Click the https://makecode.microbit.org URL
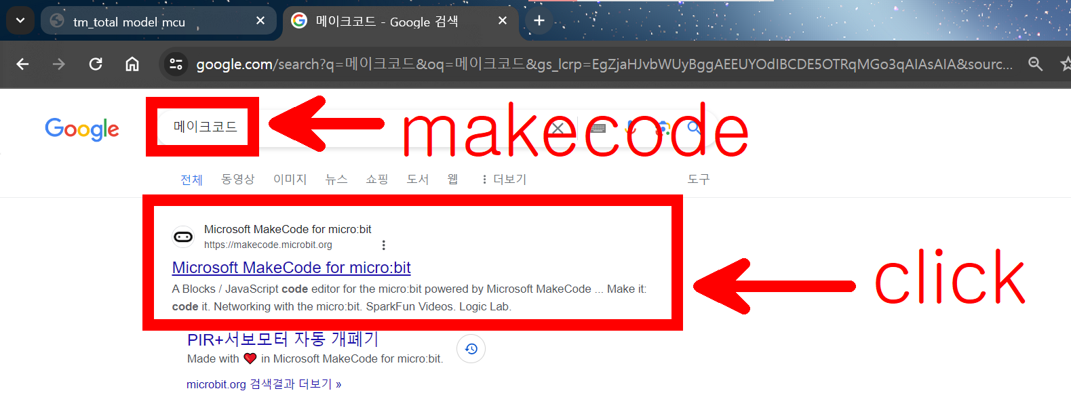1071x412 pixels. tap(268, 245)
